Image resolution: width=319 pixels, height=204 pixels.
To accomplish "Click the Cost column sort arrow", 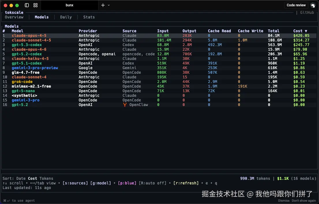I will [306, 31].
